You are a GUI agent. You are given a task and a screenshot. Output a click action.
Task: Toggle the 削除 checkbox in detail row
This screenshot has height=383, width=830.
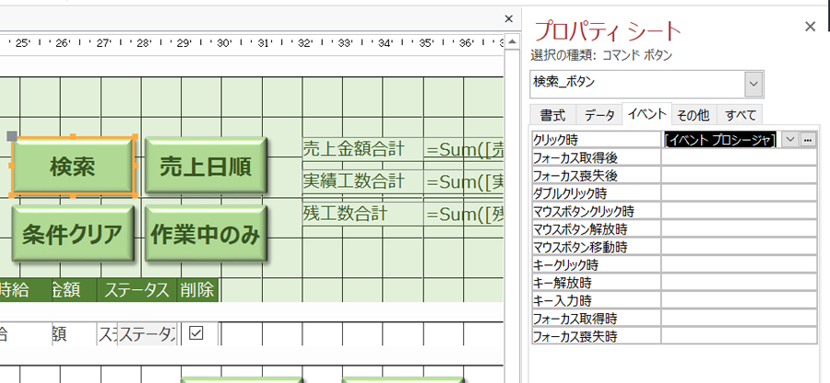(196, 333)
